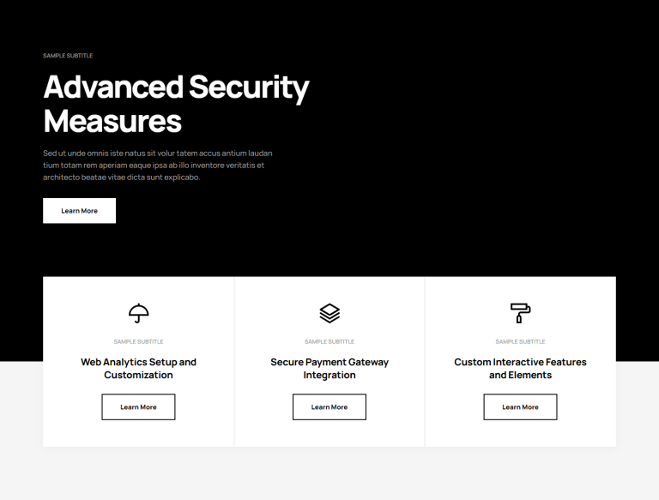Select the Advanced Security Measures heading
Viewport: 659px width, 500px height.
point(176,104)
